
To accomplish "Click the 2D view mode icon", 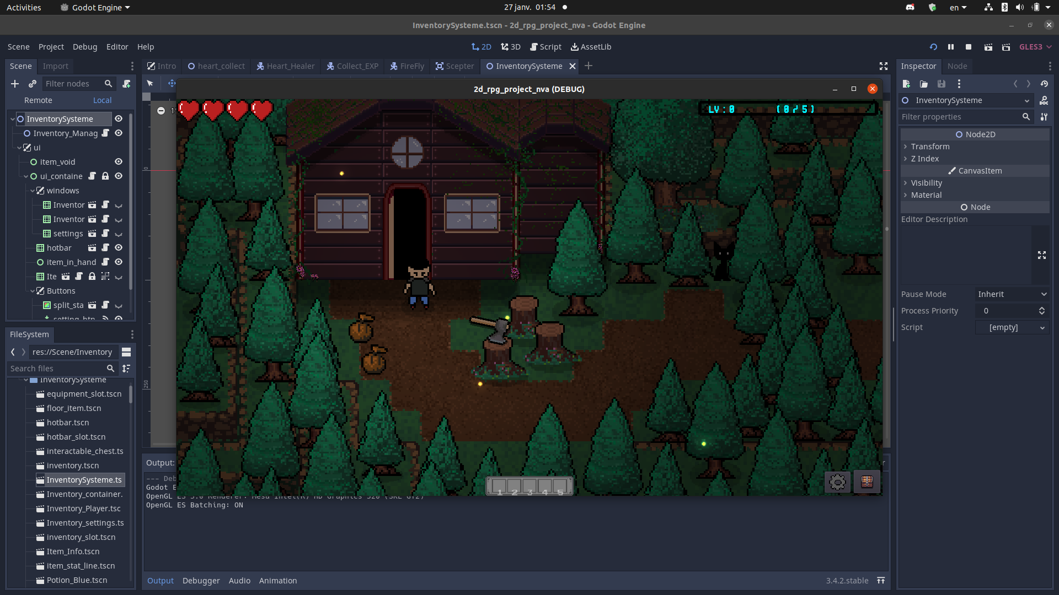I will pyautogui.click(x=481, y=46).
